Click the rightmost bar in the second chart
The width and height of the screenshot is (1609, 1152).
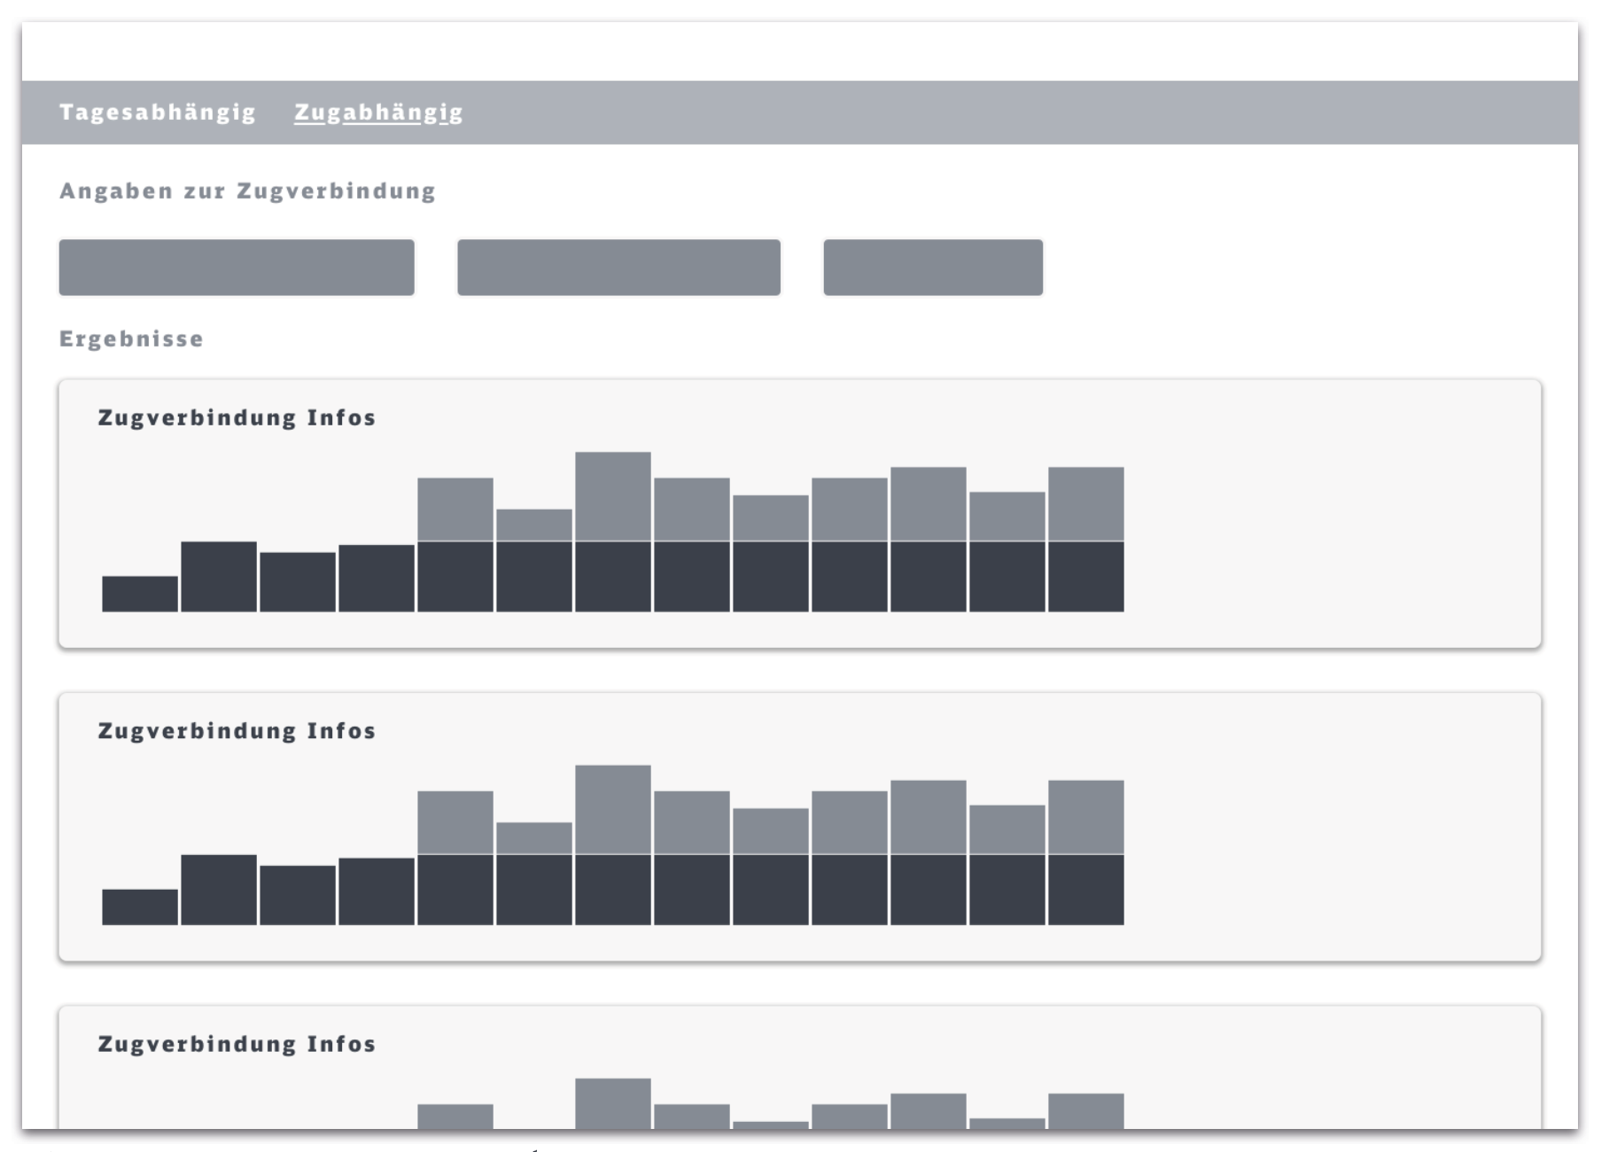pos(1085,852)
